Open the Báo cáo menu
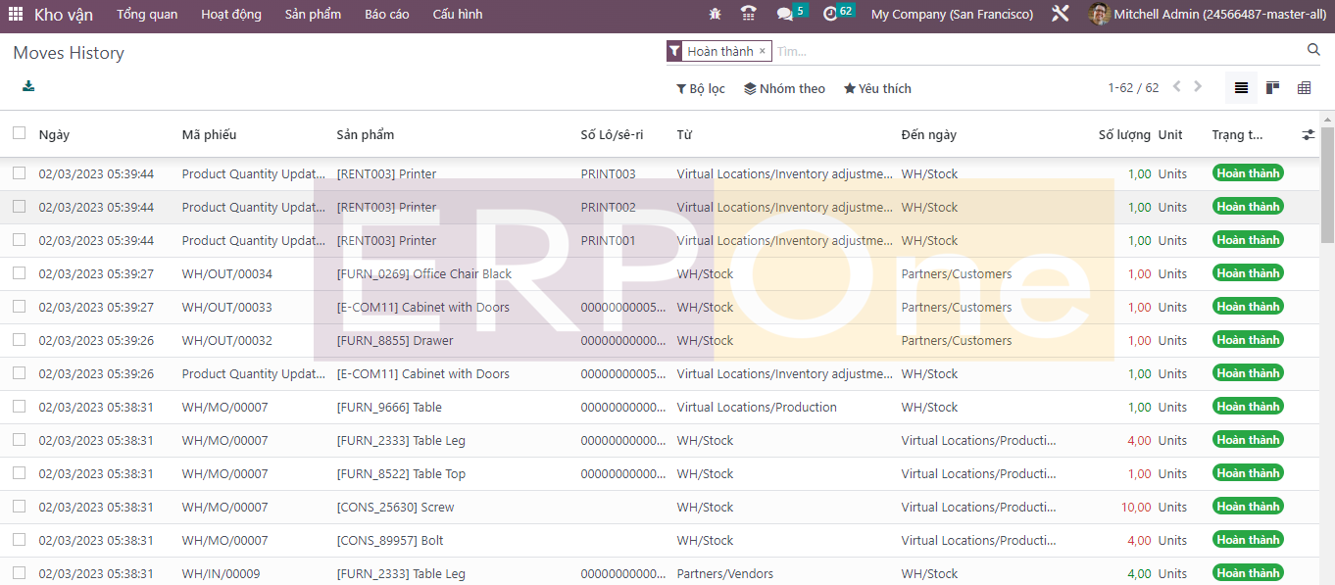The image size is (1335, 585). coord(387,15)
